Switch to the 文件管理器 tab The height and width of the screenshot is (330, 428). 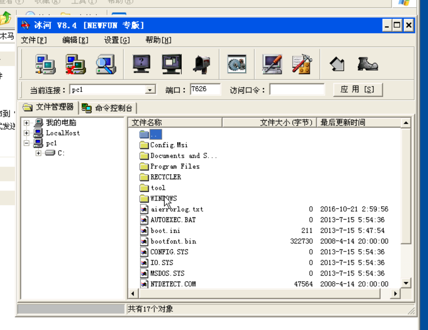(48, 107)
